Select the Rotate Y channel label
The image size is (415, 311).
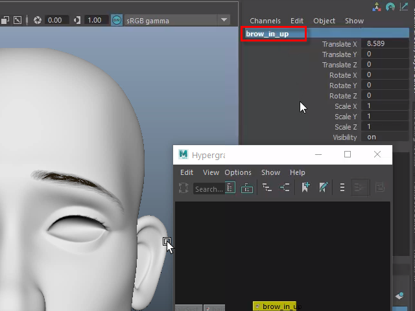[343, 86]
